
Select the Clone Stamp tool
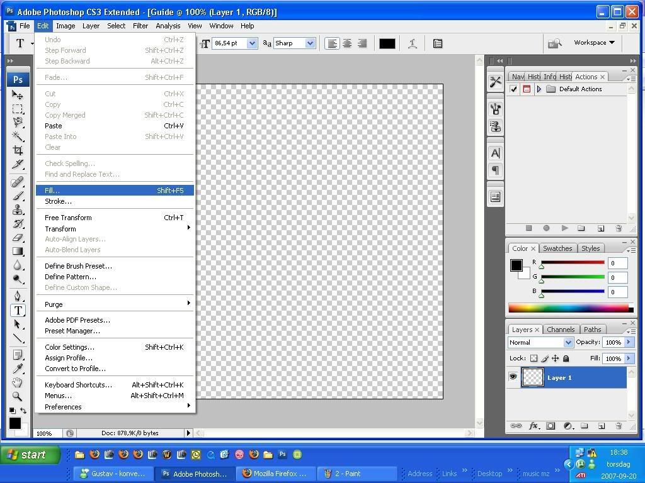[x=17, y=210]
